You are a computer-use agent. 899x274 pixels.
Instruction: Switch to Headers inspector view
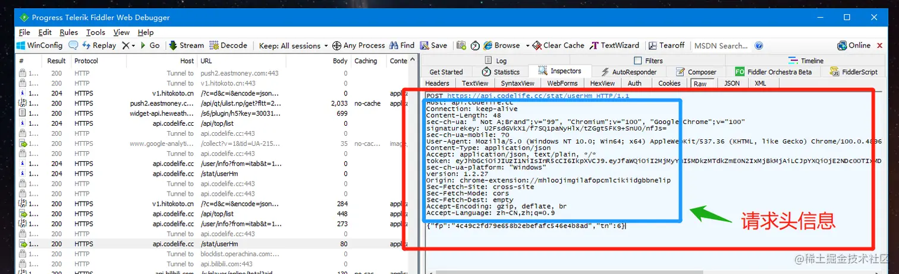tap(437, 83)
